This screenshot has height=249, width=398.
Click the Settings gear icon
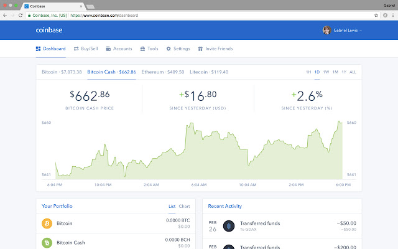[x=169, y=49]
